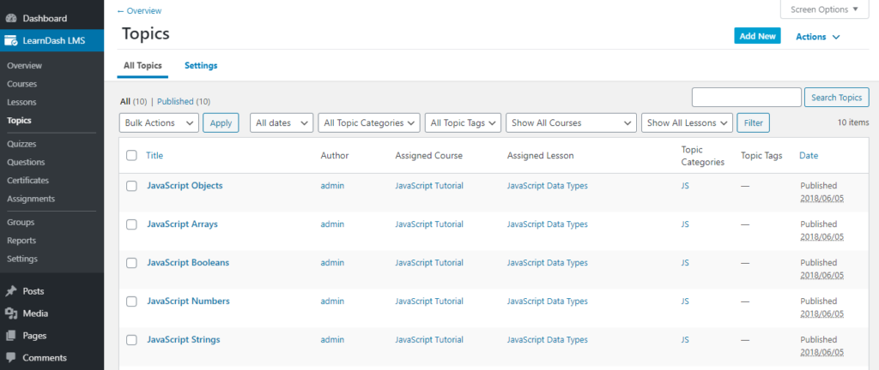Click into the topic search field
The height and width of the screenshot is (370, 879).
coord(746,98)
